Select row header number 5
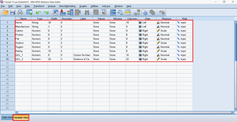237x122 pixels. (7, 39)
